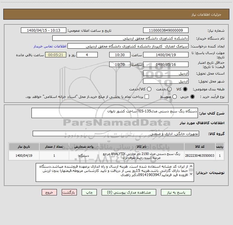233x225 pixels.
Task: Click the price validity date 1400/05/16 field
Action: click(166, 64)
